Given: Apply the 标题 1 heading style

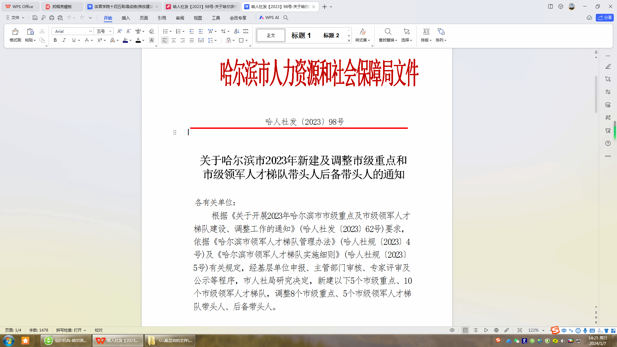Looking at the screenshot, I should [301, 35].
